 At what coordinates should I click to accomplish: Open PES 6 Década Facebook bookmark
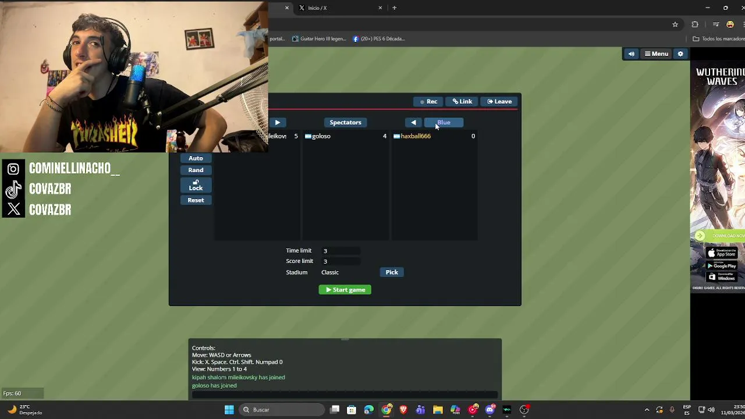point(379,39)
